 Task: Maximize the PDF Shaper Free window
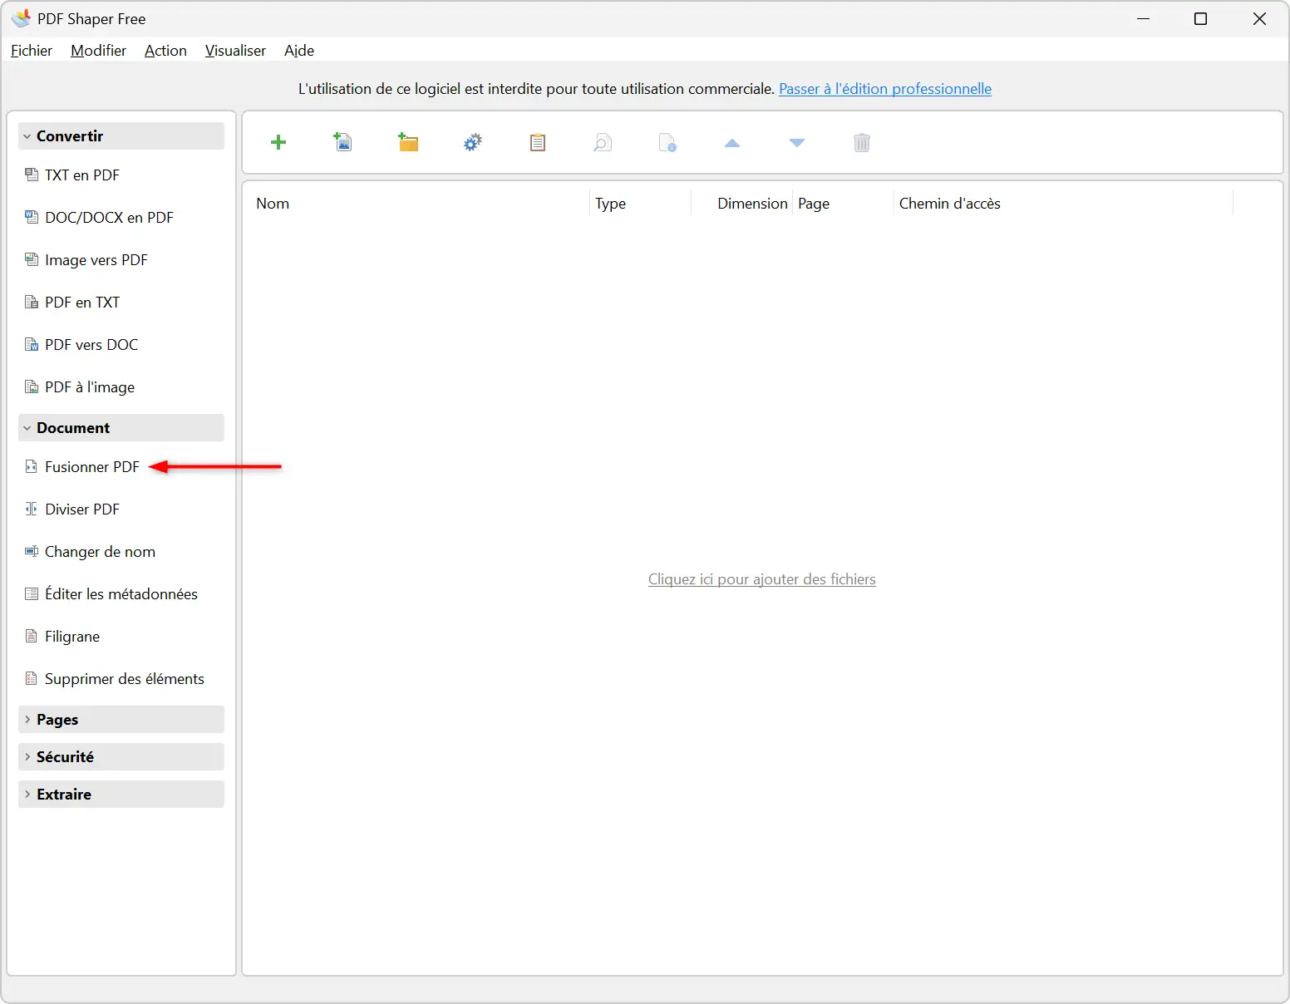tap(1200, 18)
